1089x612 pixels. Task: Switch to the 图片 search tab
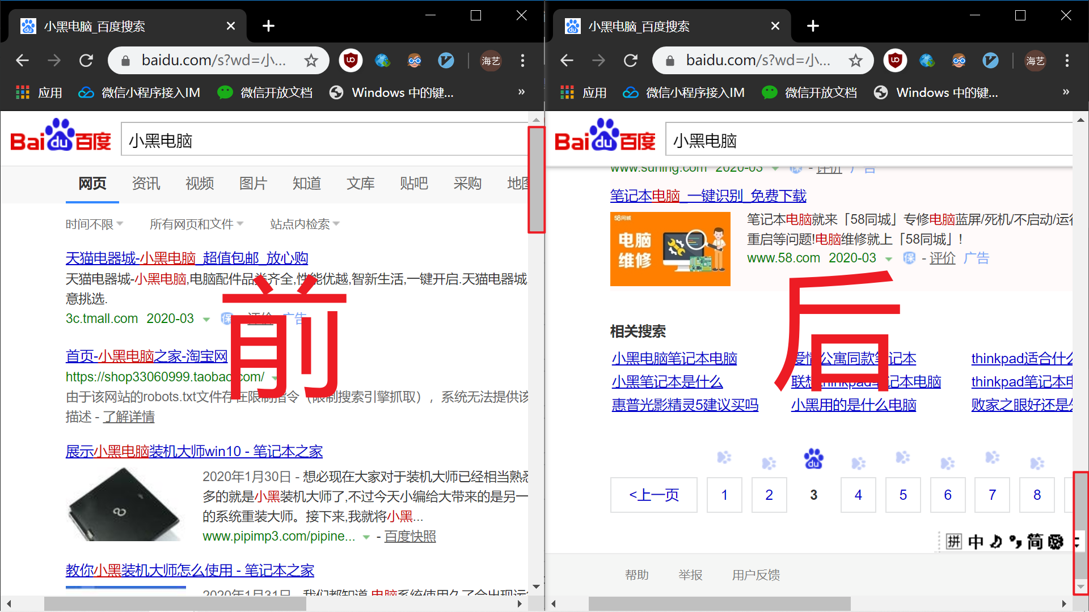(253, 184)
